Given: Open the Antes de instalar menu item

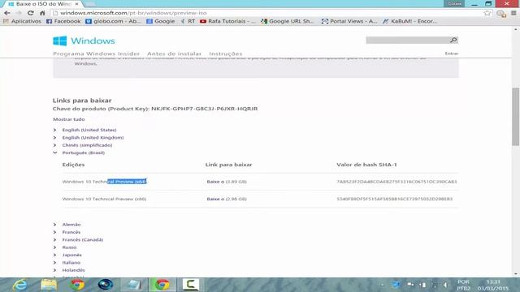Looking at the screenshot, I should (174, 54).
